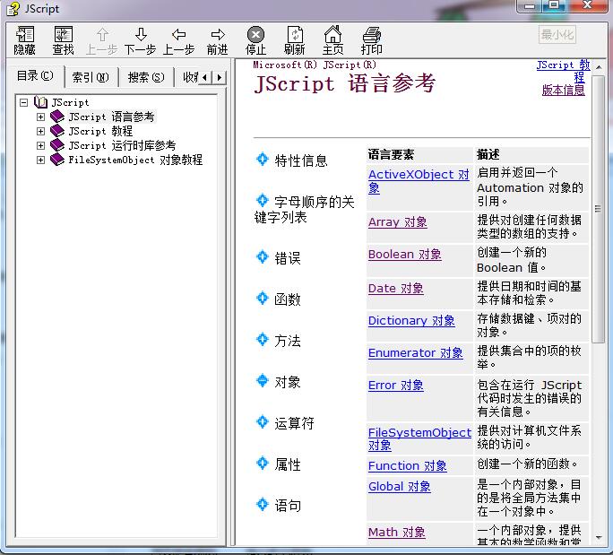The width and height of the screenshot is (613, 555).
Task: Switch to the 索引 (Index) tab
Action: coord(90,77)
